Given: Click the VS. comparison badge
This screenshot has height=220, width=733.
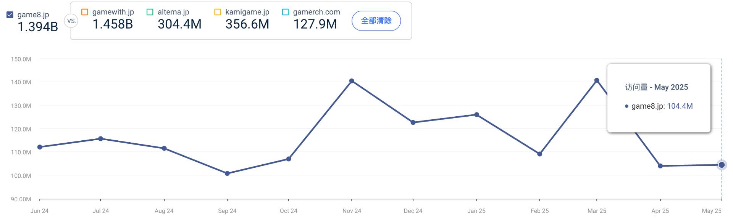Looking at the screenshot, I should click(71, 21).
